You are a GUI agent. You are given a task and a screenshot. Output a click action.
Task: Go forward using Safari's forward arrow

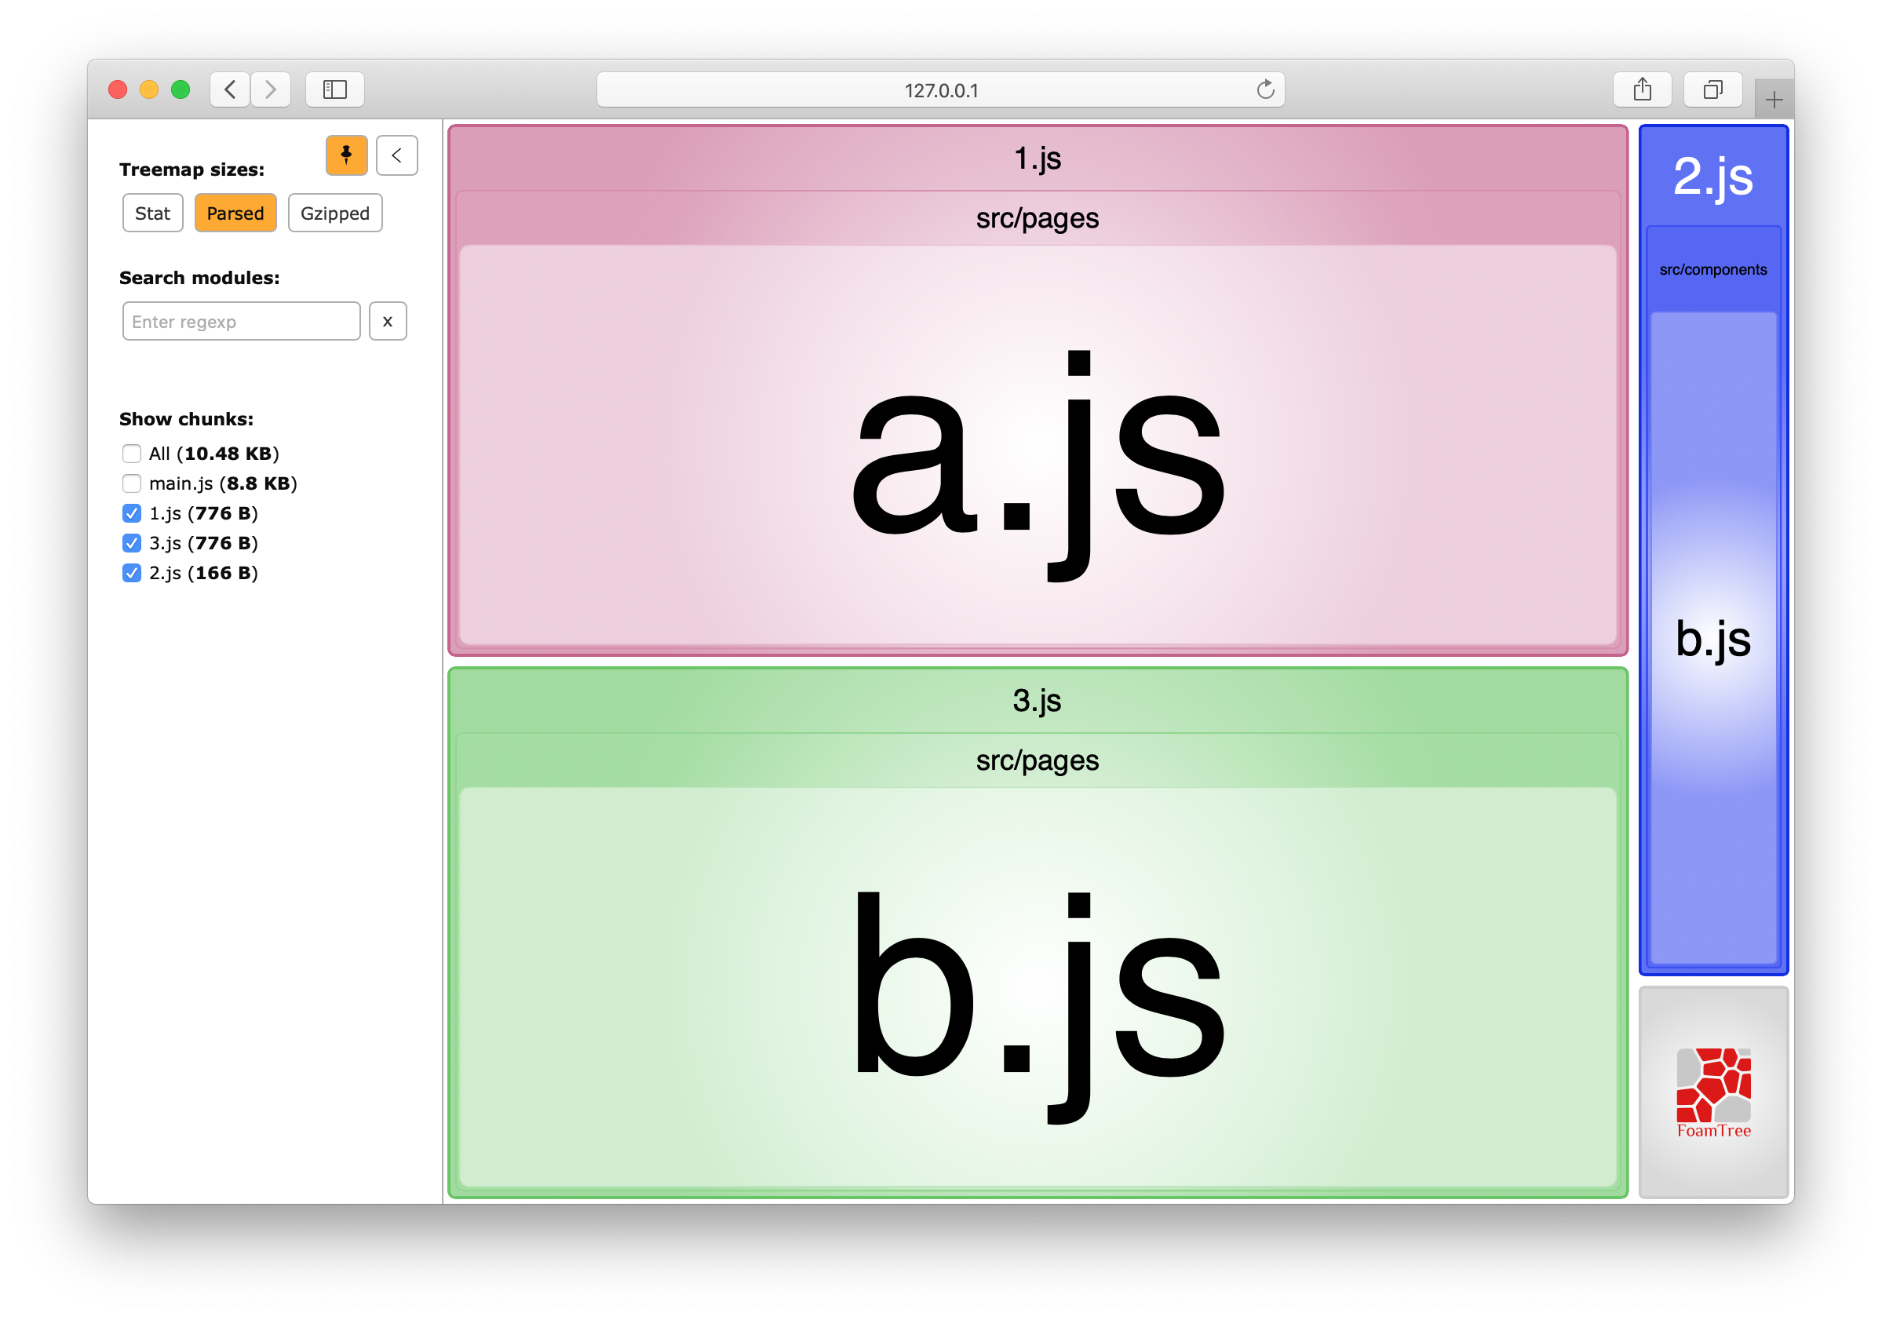coord(271,89)
